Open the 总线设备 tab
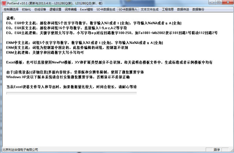Screen dimensions: 234x153 pos(40,9)
